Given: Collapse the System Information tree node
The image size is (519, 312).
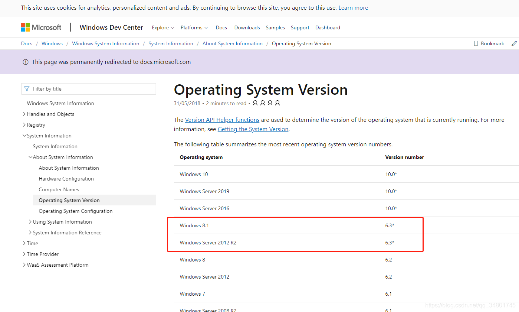Looking at the screenshot, I should tap(24, 136).
